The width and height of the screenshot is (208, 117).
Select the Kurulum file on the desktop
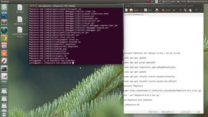point(20,9)
